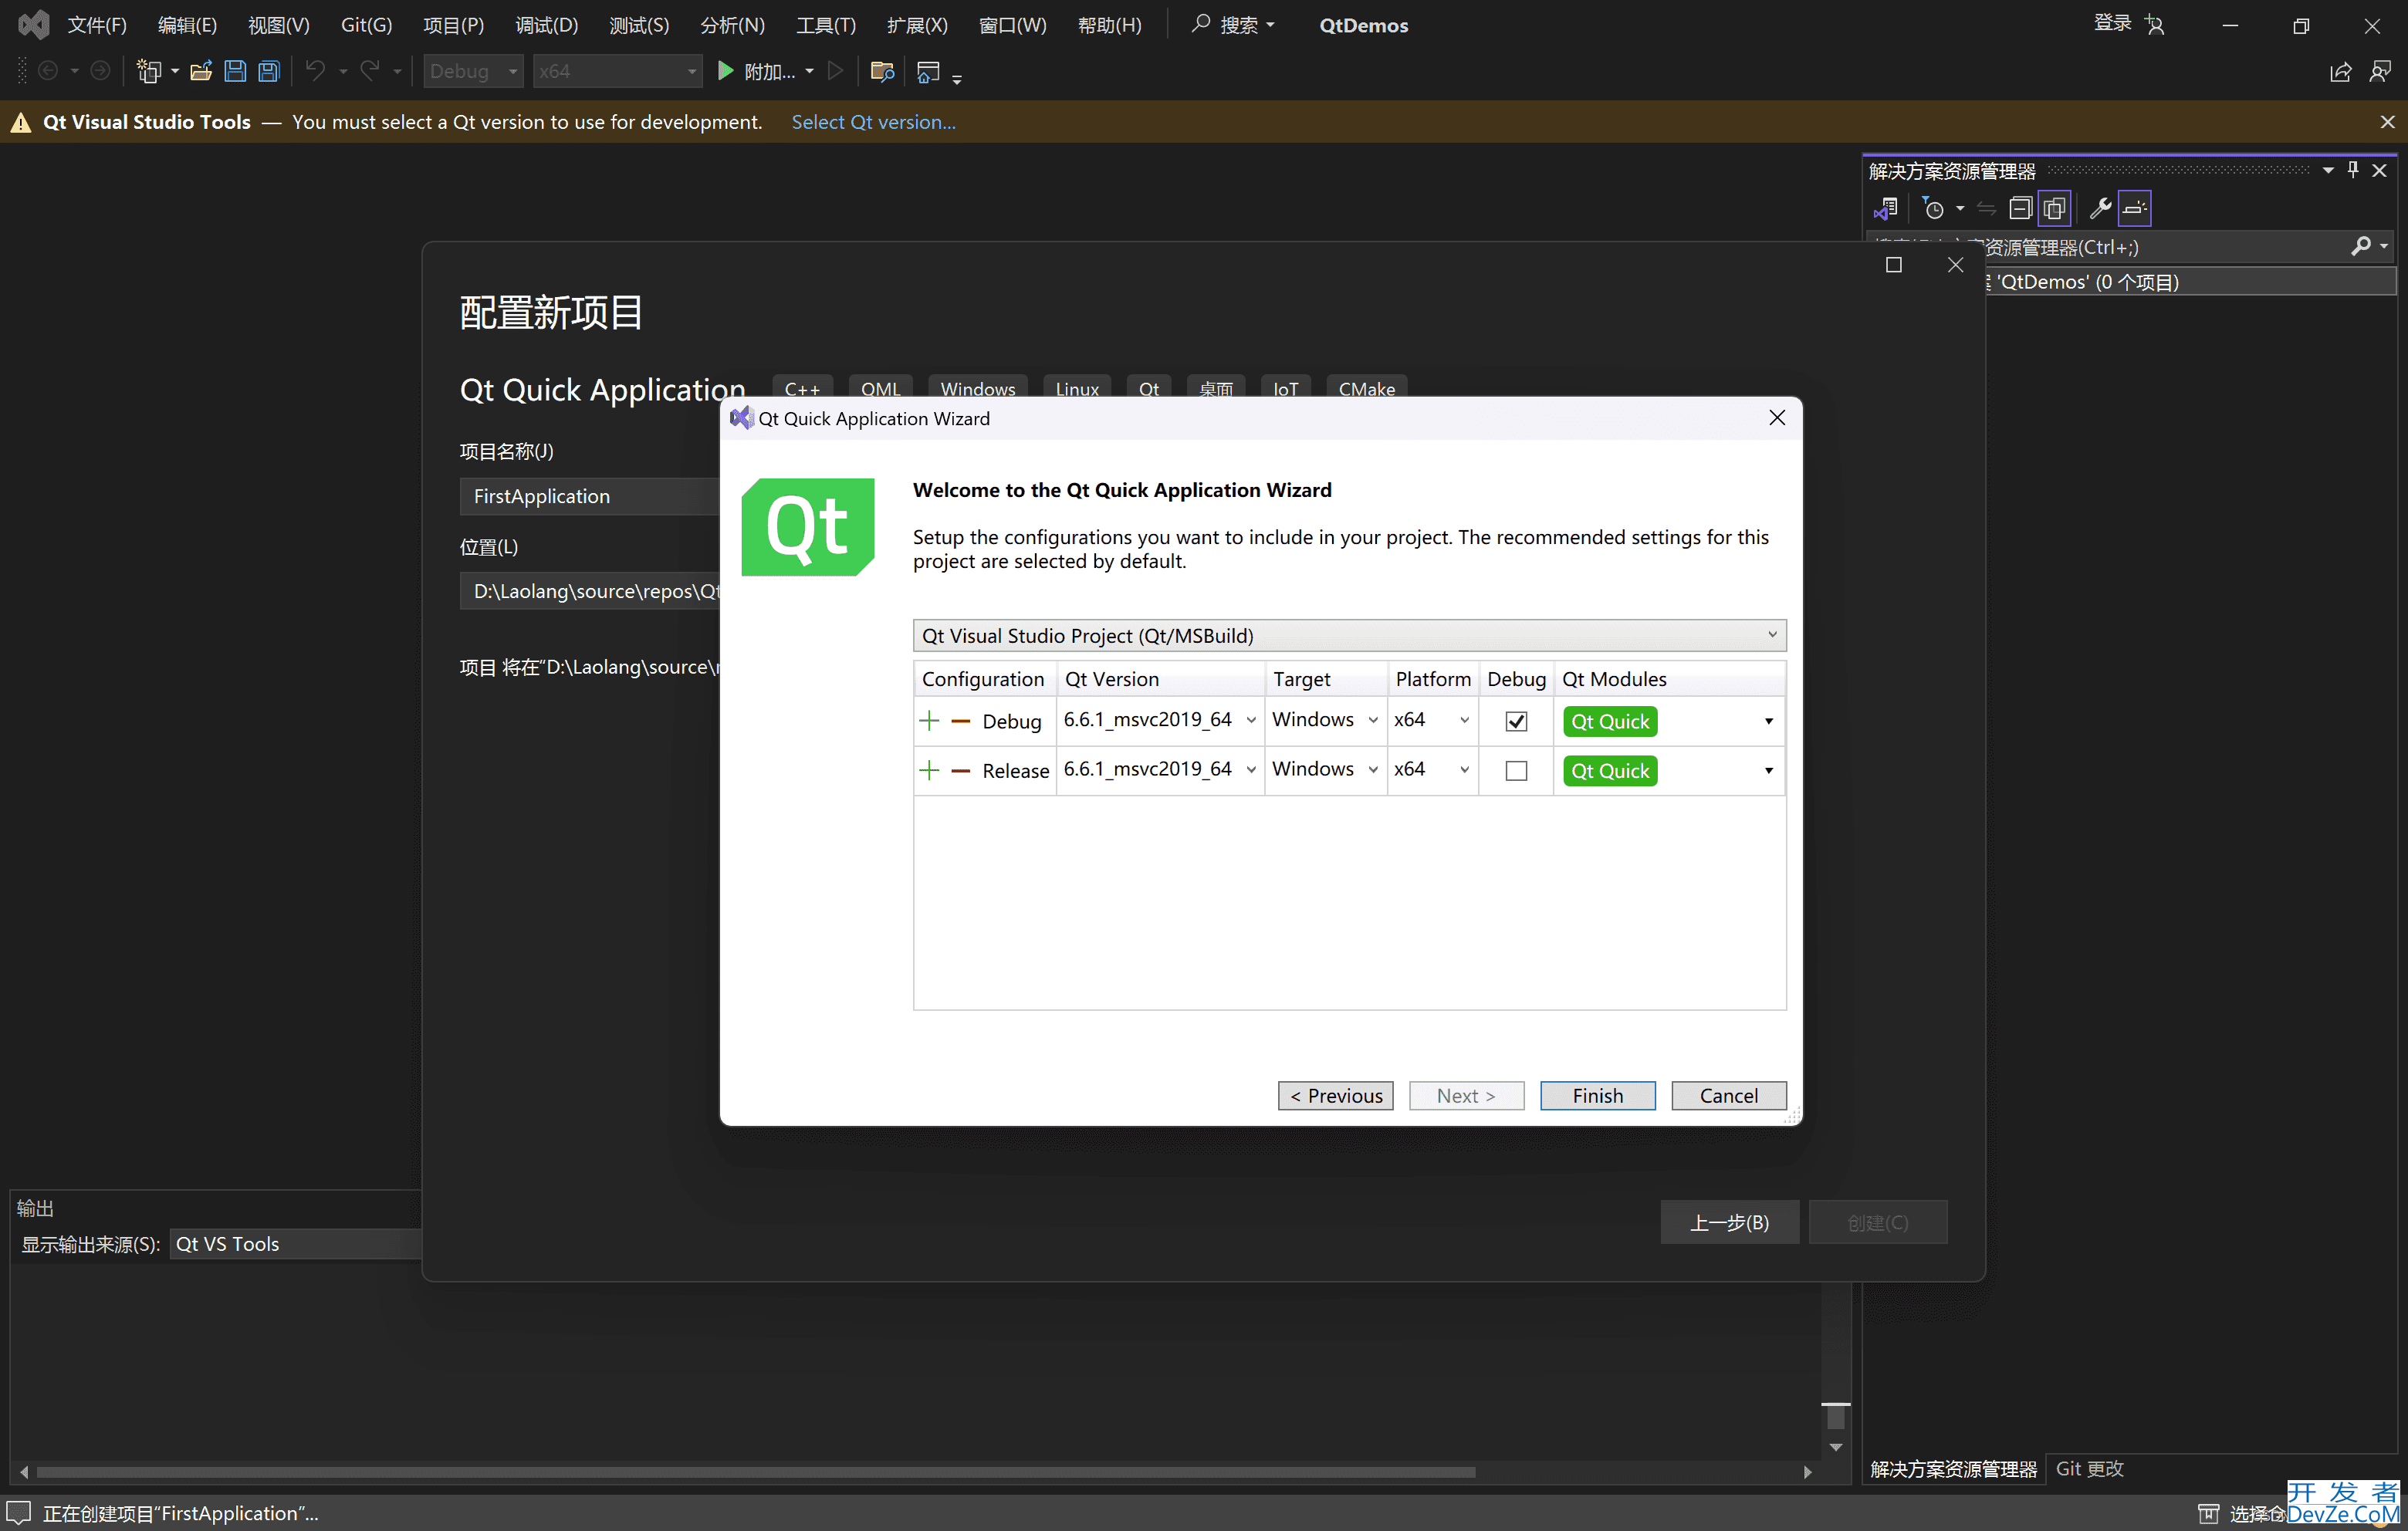Screen dimensions: 2408x1531
Task: Open the Git(G) menu
Action: tap(366, 25)
